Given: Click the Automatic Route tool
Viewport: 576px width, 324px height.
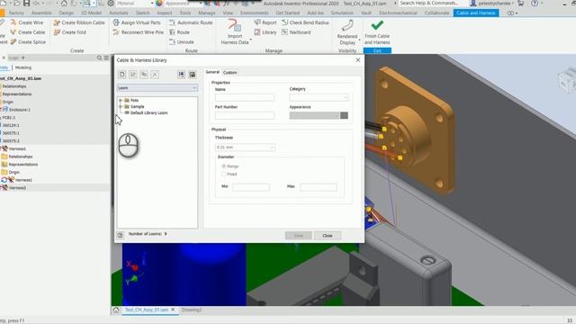Looking at the screenshot, I should pyautogui.click(x=191, y=22).
